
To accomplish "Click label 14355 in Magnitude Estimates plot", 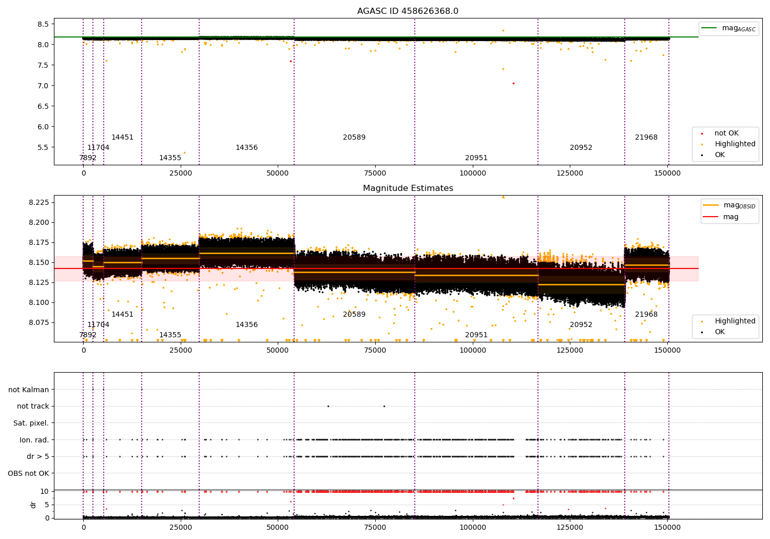I will tap(170, 335).
